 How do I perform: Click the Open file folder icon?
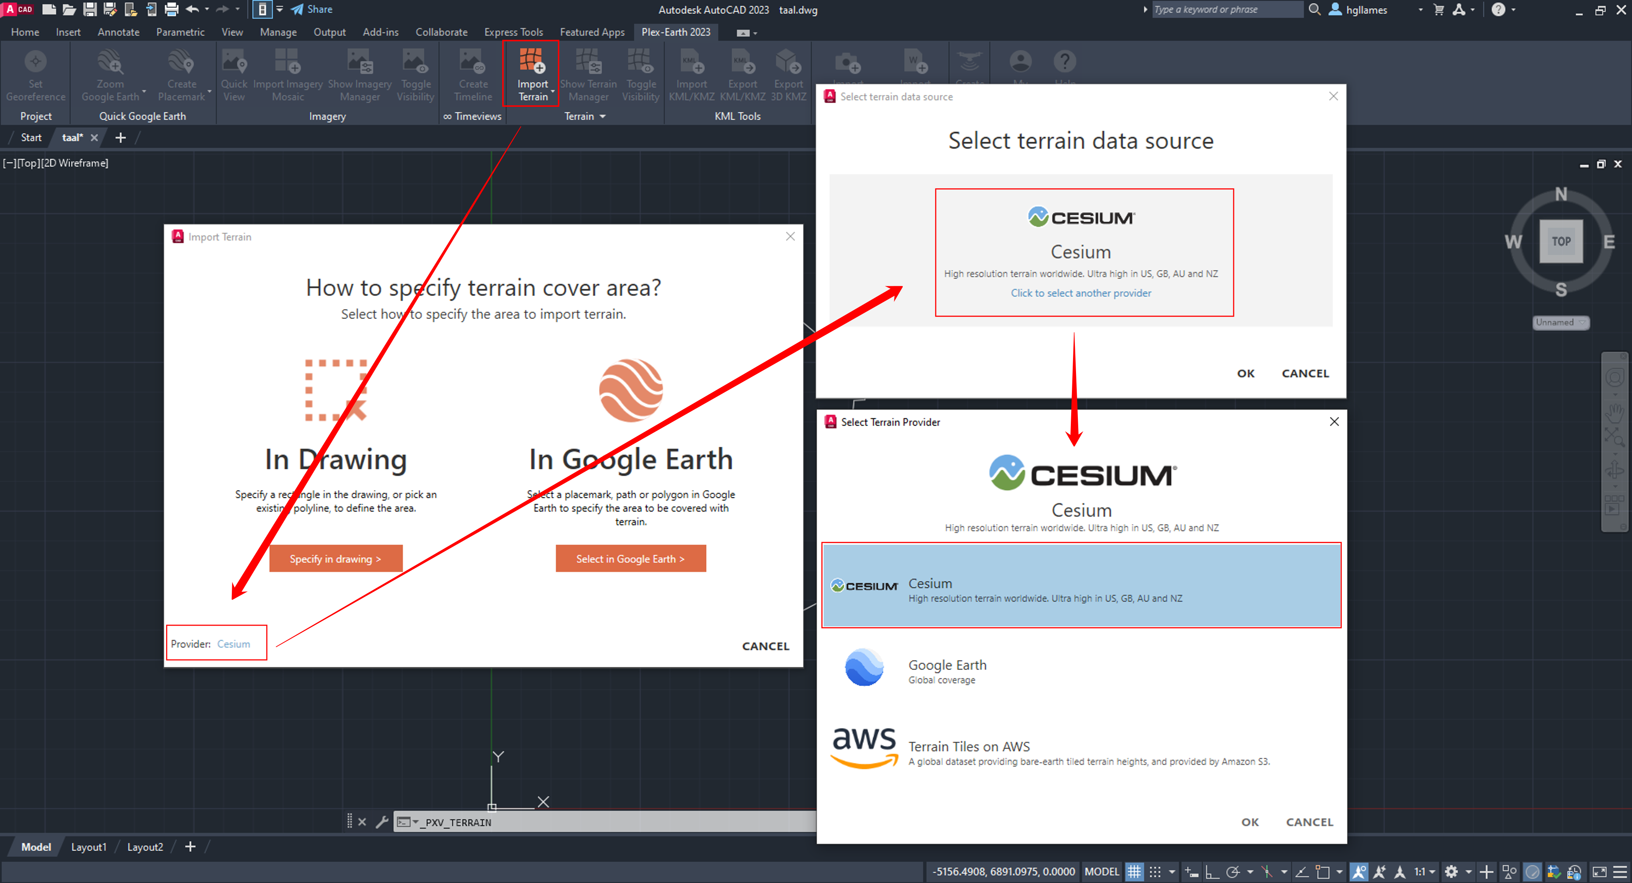click(x=69, y=10)
